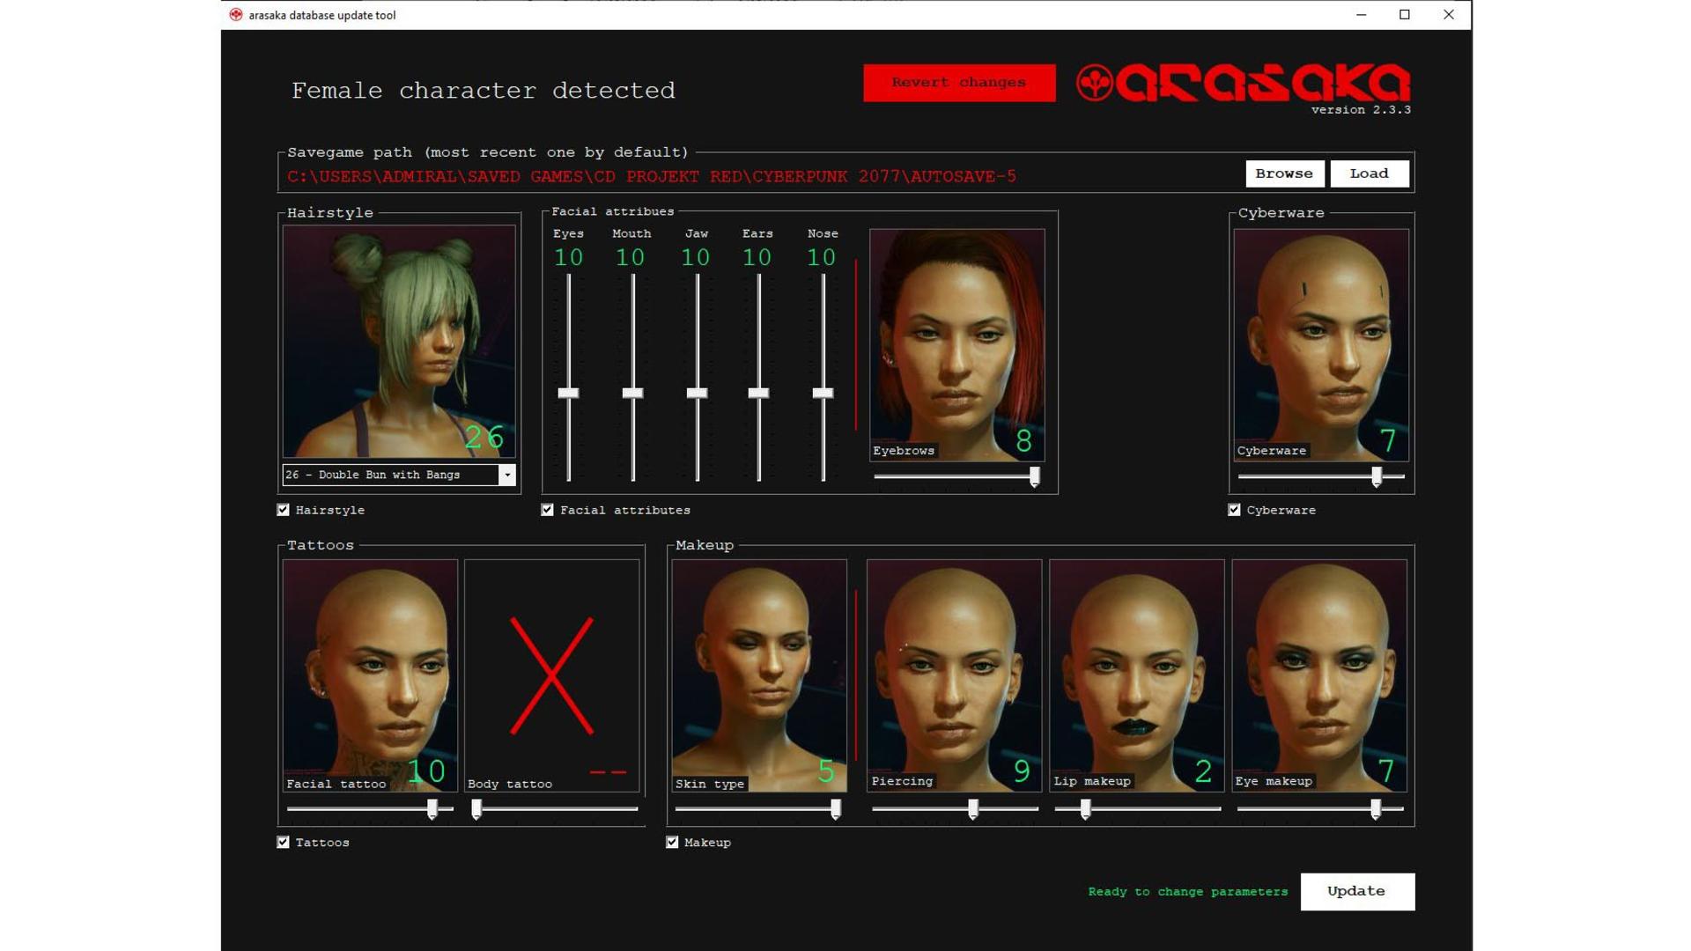Load the selected savegame
1691x951 pixels.
click(1370, 173)
